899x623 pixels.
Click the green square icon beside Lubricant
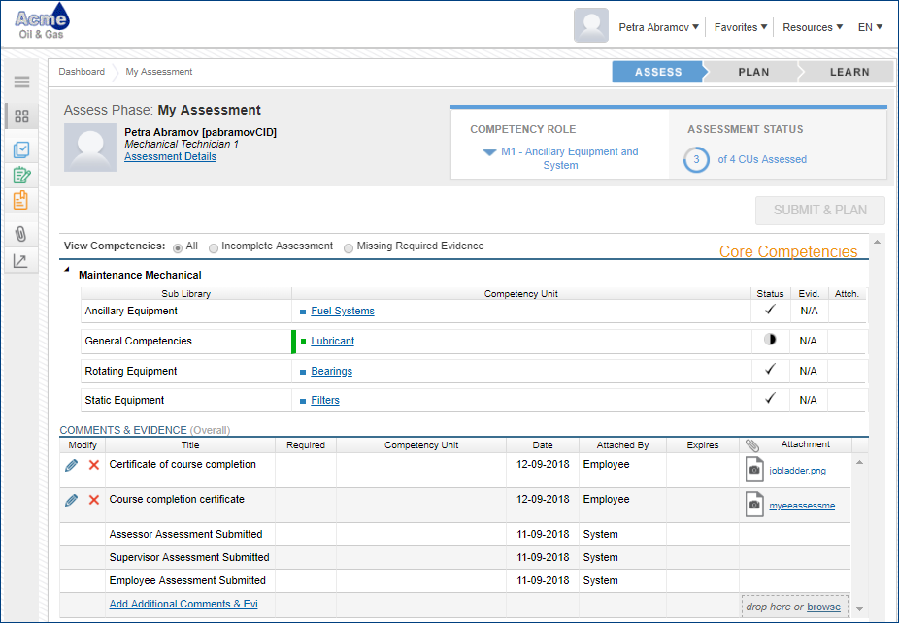coord(303,342)
